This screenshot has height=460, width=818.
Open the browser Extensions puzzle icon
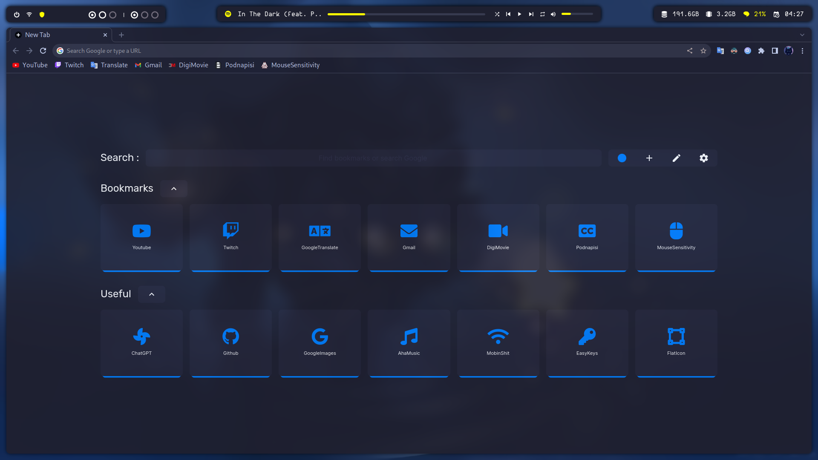click(761, 51)
